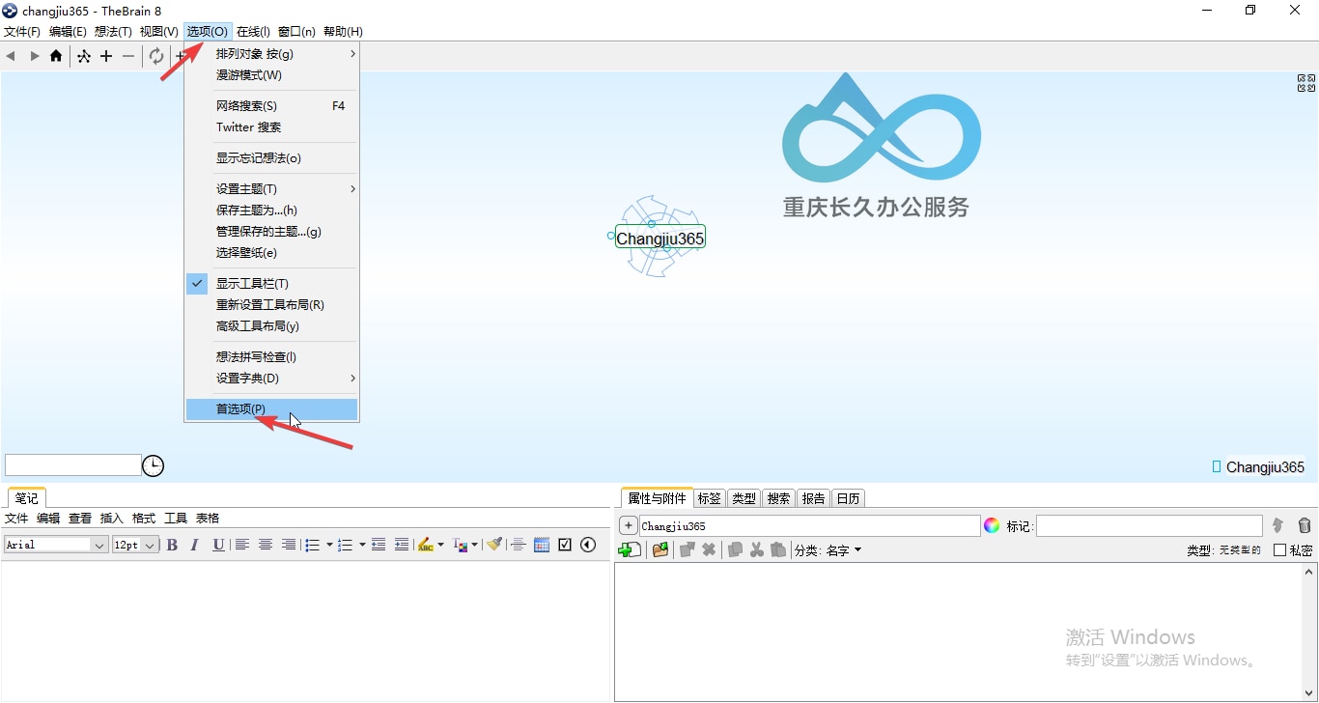Expand the plex view with corner icon
Viewport: 1319px width, 703px height.
coord(1306,83)
